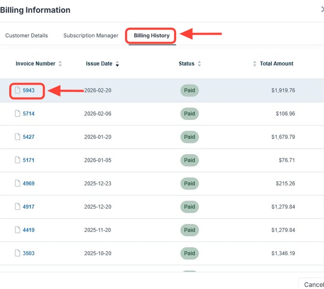Screen dimensions: 324x289
Task: Click document icon beside invoice 4917
Action: pyautogui.click(x=17, y=206)
